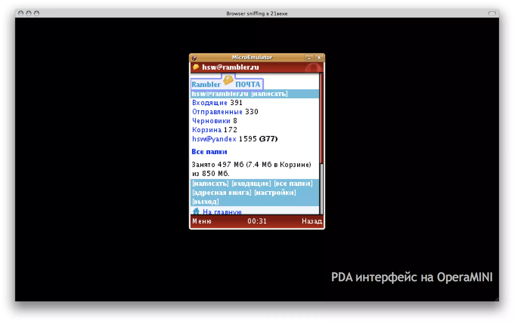Viewport: 514px width, 322px height.
Task: Open the Входящие folder
Action: pyautogui.click(x=210, y=103)
